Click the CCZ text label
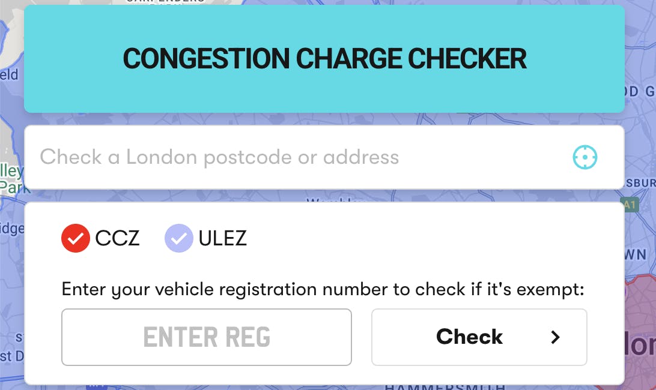 [x=118, y=238]
